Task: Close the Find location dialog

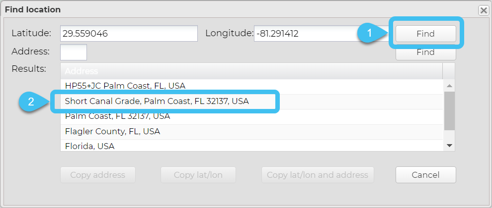Action: pyautogui.click(x=483, y=10)
